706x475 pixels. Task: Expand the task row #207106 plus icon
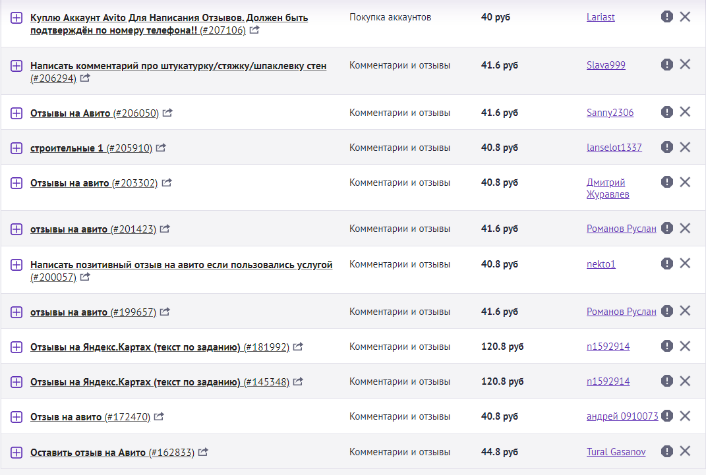(17, 18)
